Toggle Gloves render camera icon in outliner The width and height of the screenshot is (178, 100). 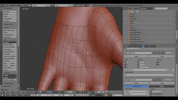175,12
